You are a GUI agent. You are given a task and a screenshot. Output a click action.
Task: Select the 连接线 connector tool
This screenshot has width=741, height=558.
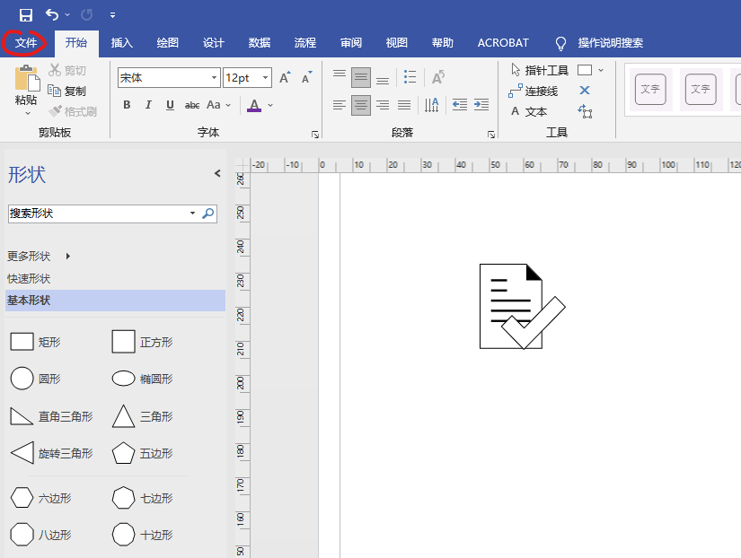pos(534,91)
